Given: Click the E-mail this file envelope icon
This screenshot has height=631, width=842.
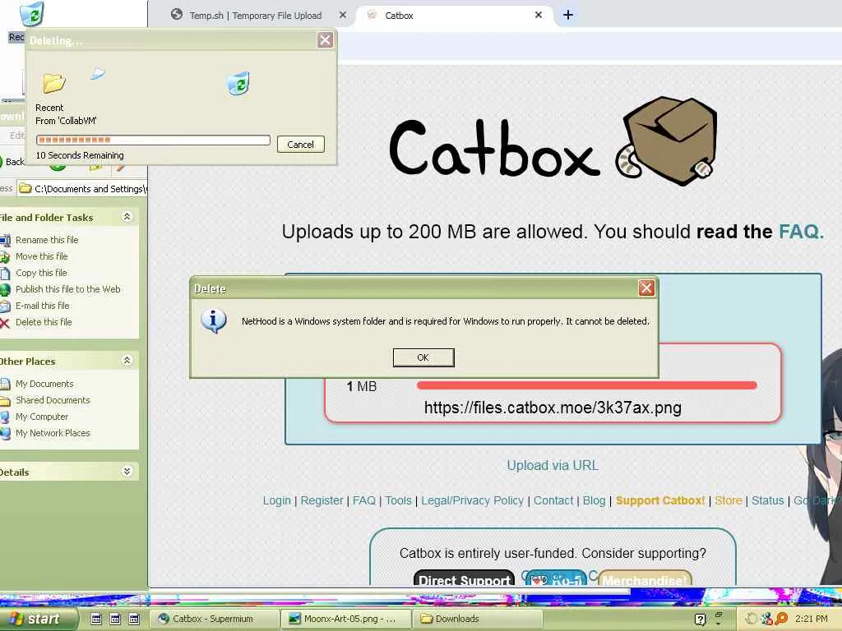Looking at the screenshot, I should coord(5,306).
